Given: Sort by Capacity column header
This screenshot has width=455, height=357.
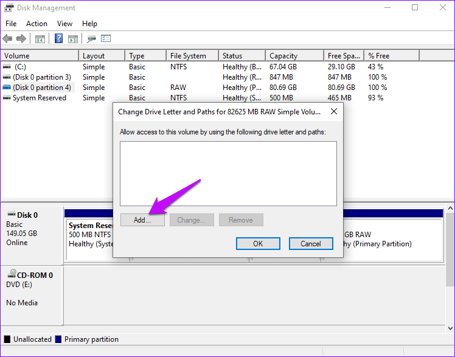Looking at the screenshot, I should point(294,56).
